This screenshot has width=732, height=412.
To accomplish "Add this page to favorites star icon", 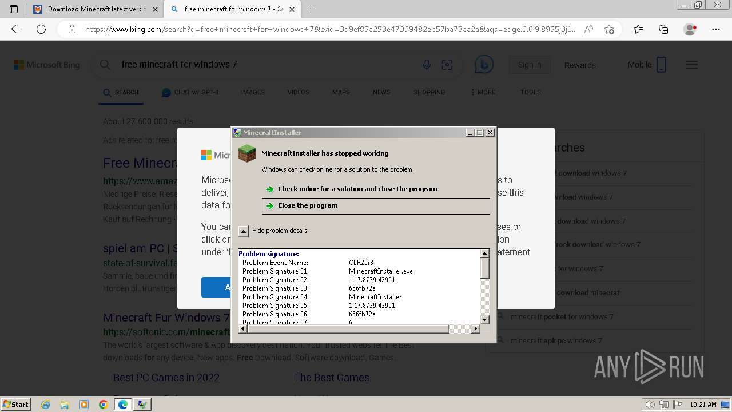I will (x=609, y=29).
